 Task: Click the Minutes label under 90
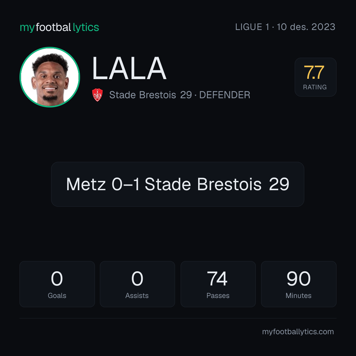[299, 296]
